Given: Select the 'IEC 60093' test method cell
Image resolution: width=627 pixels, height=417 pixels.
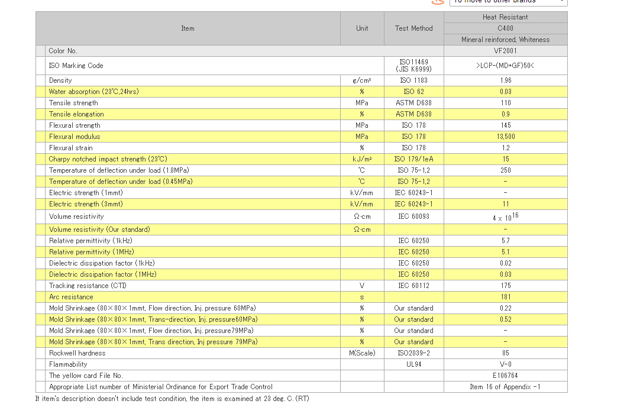Looking at the screenshot, I should pos(414,216).
